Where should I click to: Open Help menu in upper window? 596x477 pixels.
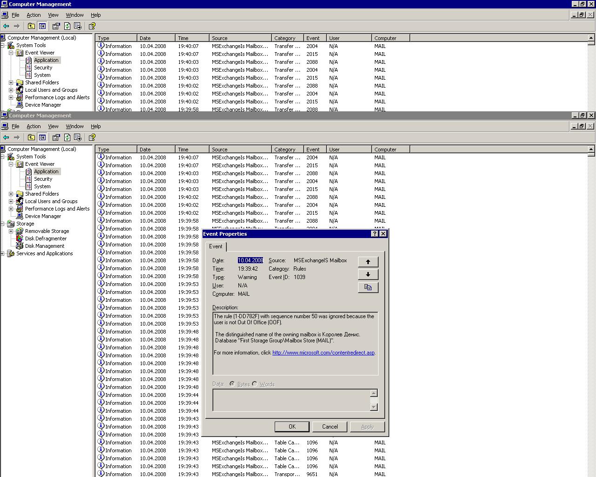tap(95, 15)
